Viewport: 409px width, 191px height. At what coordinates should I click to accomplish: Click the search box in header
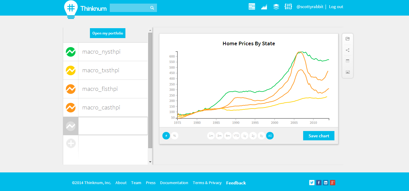point(130,8)
